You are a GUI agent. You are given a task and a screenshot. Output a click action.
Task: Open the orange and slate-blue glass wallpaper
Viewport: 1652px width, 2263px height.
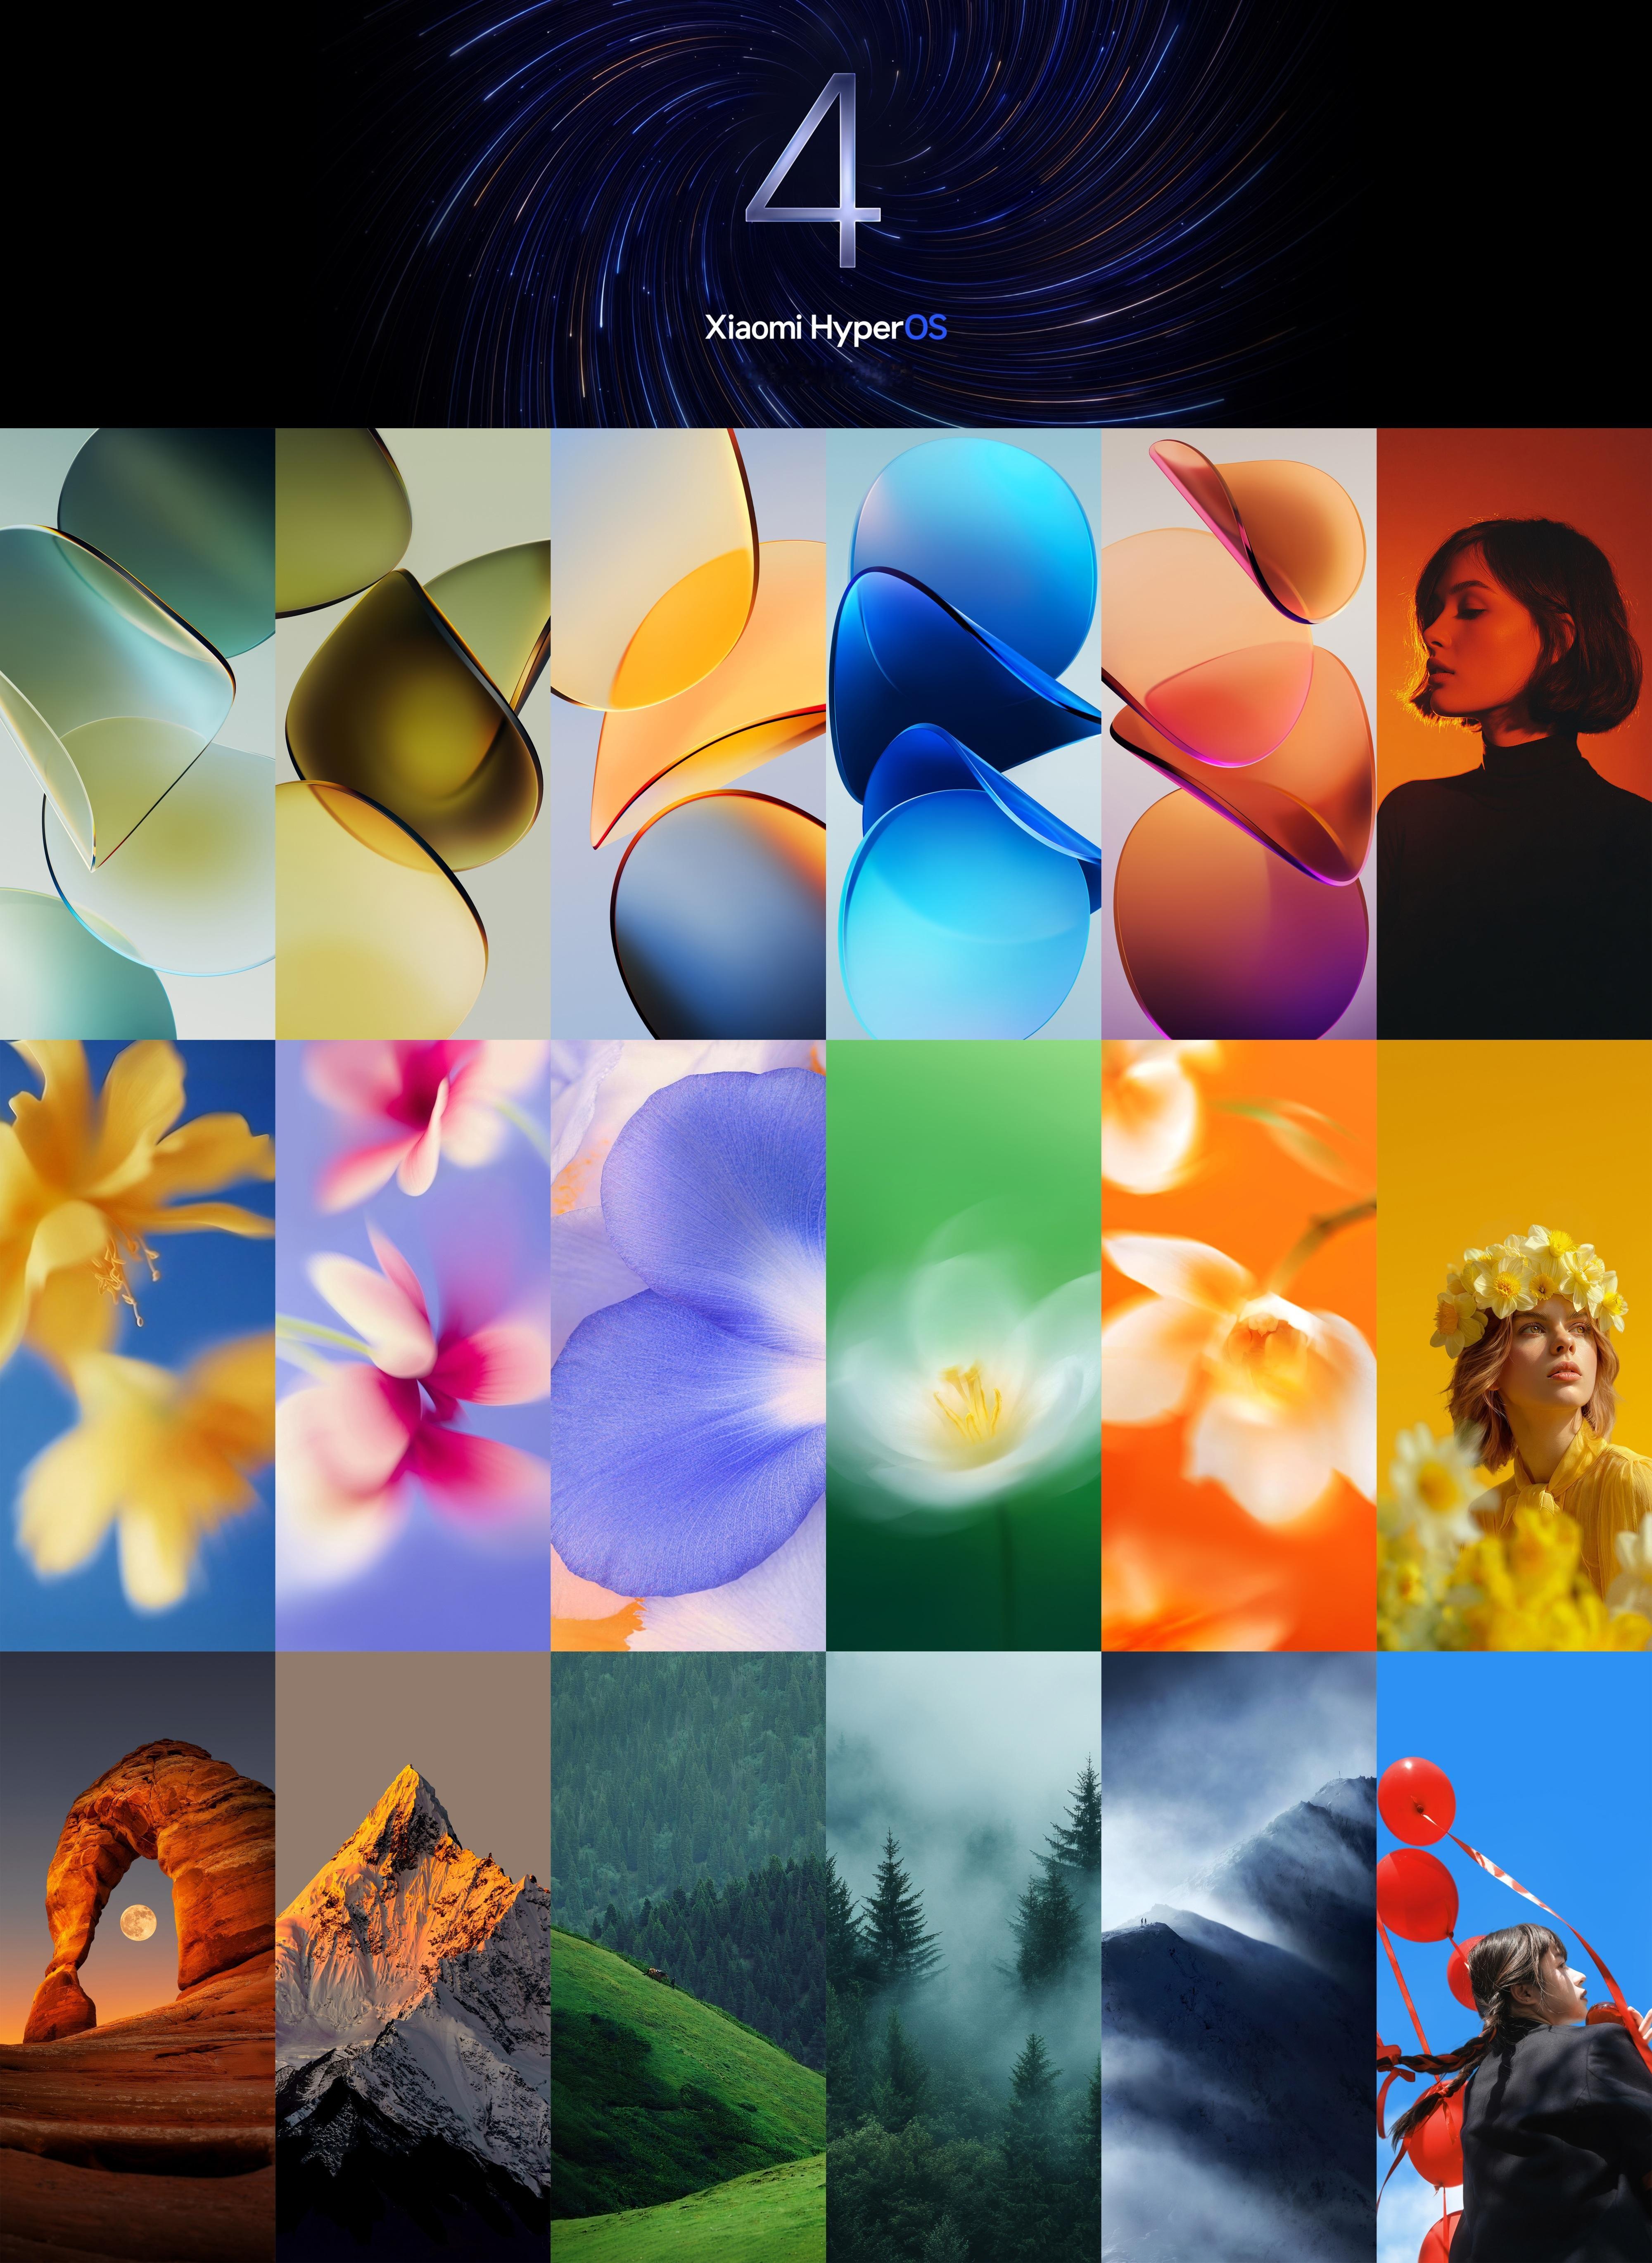(688, 734)
